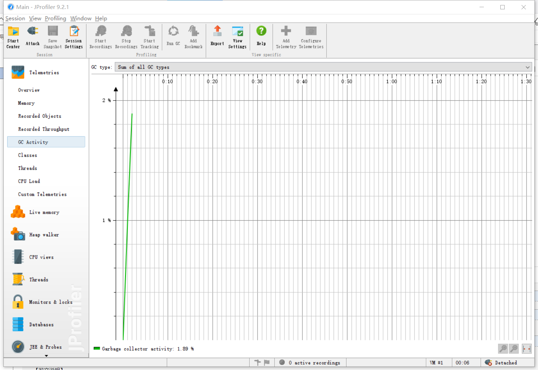Open View Settings from the toolbar
This screenshot has height=370, width=538.
(x=237, y=37)
